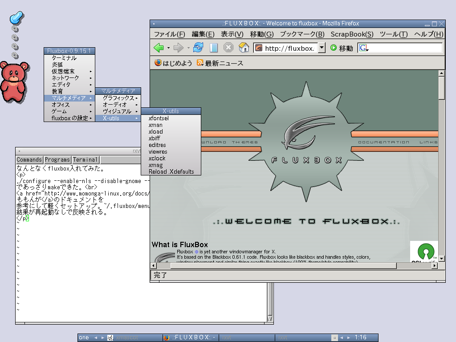The width and height of the screenshot is (456, 342).
Task: Click next-window arrow left of the clock
Action: (348, 338)
